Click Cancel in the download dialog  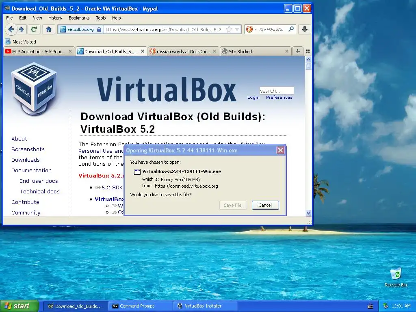click(265, 205)
